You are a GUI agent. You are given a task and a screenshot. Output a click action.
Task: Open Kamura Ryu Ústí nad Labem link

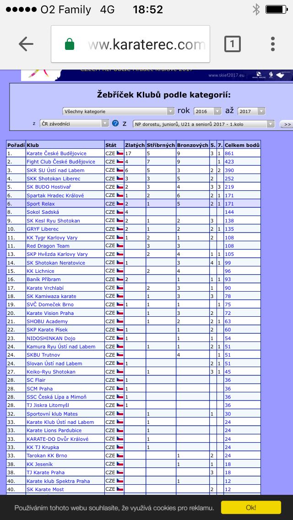coord(61,347)
